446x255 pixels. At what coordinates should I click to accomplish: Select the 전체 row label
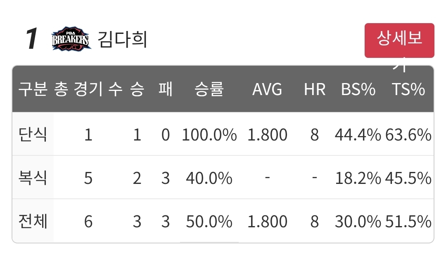coord(33,222)
